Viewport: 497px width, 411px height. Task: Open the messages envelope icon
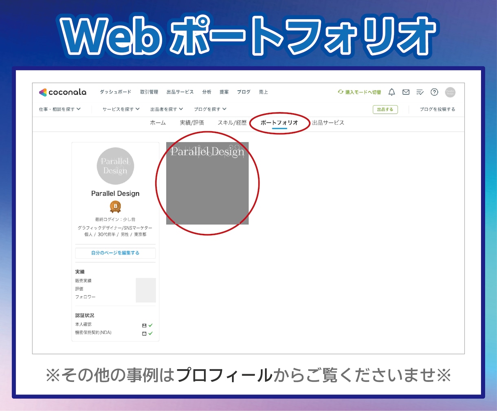[406, 92]
